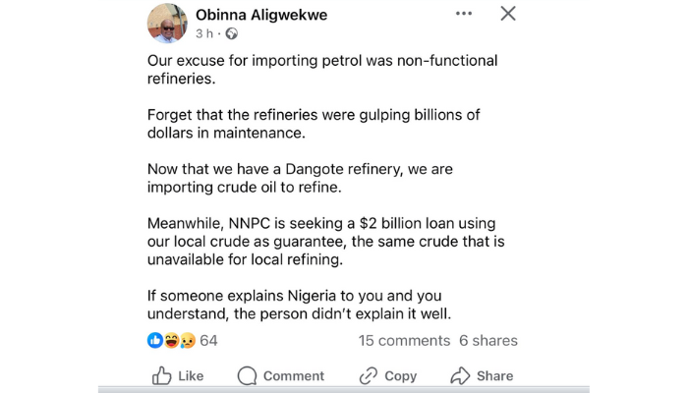Open the three-dot post options menu
The height and width of the screenshot is (393, 688).
pyautogui.click(x=461, y=15)
